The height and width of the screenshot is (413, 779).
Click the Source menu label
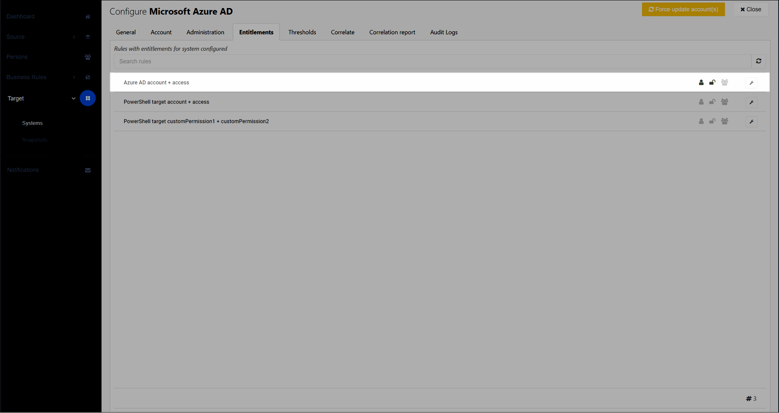tap(15, 37)
